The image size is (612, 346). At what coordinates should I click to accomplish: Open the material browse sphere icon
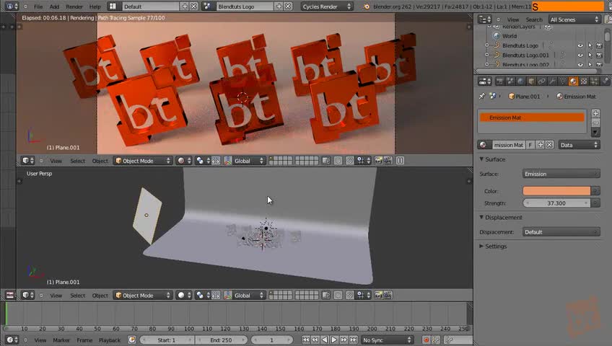[484, 145]
